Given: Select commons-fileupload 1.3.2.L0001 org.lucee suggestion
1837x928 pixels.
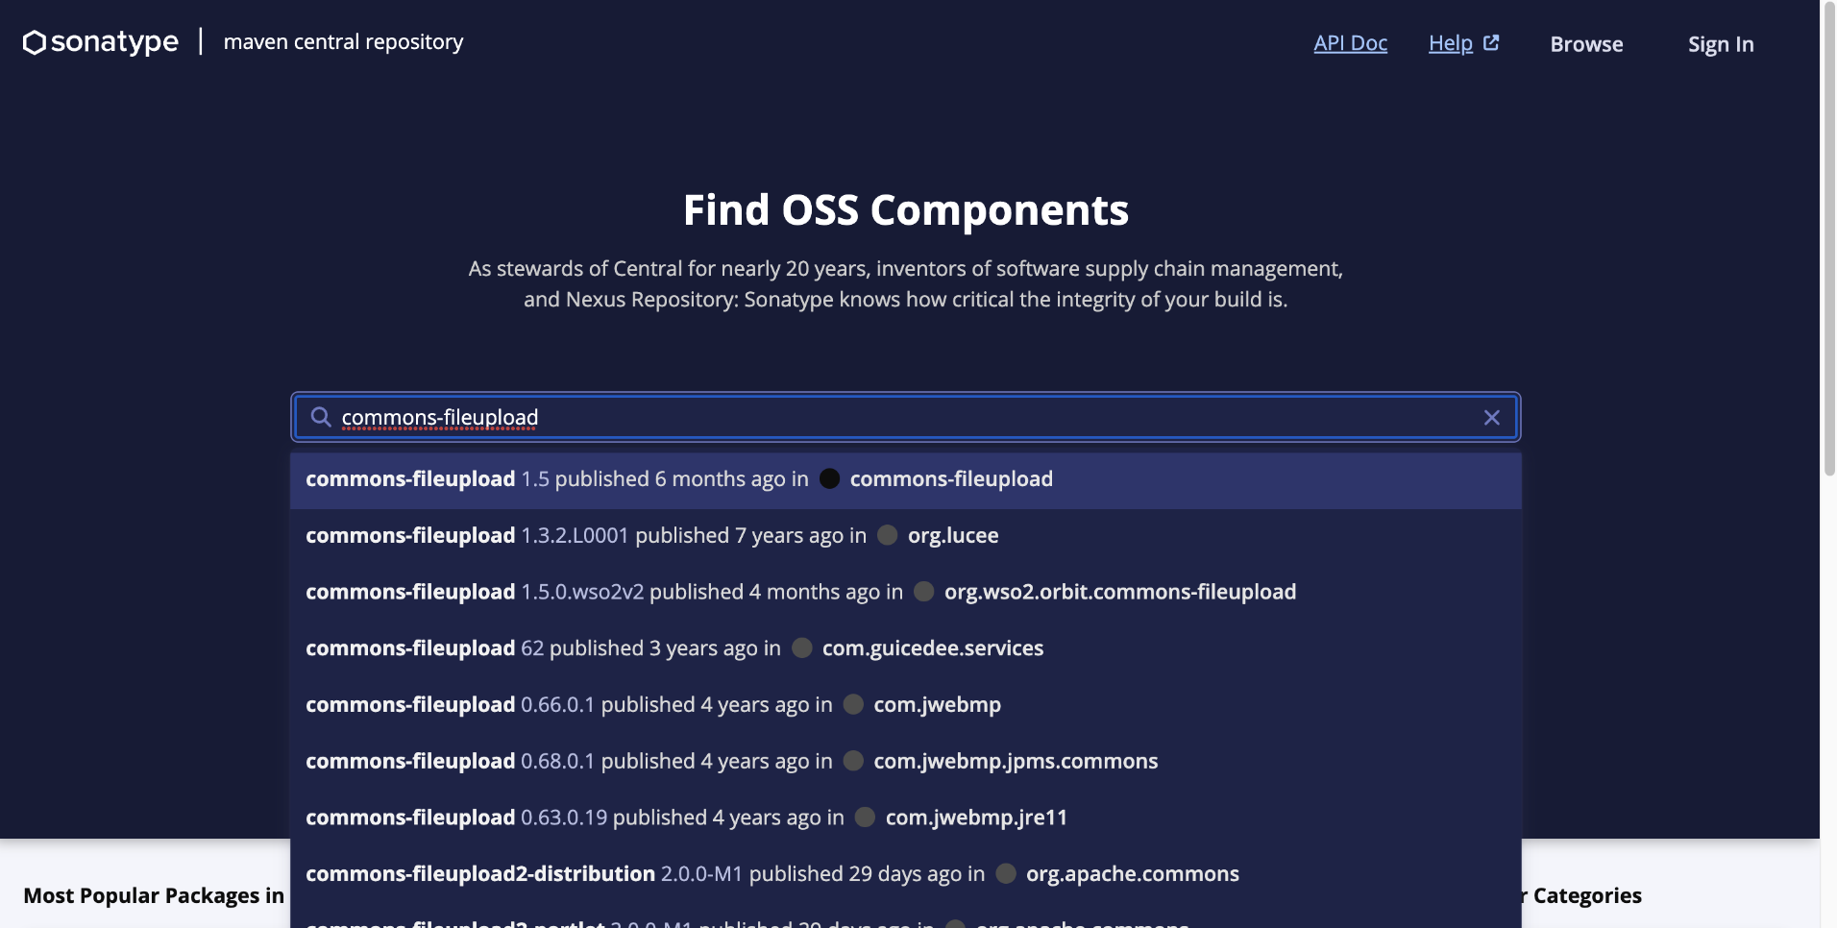Looking at the screenshot, I should click(905, 536).
